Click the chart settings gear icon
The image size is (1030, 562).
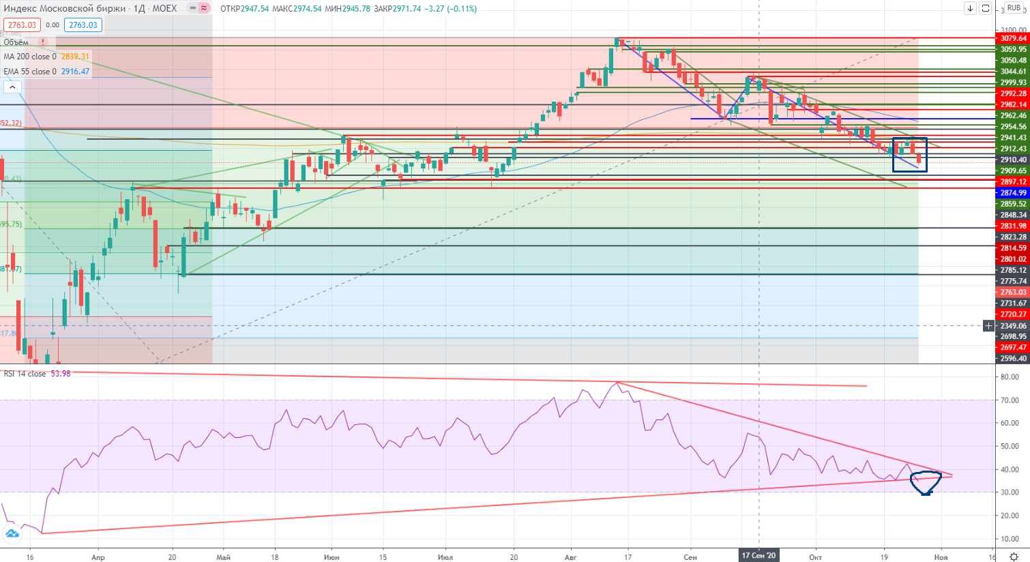tap(1014, 557)
